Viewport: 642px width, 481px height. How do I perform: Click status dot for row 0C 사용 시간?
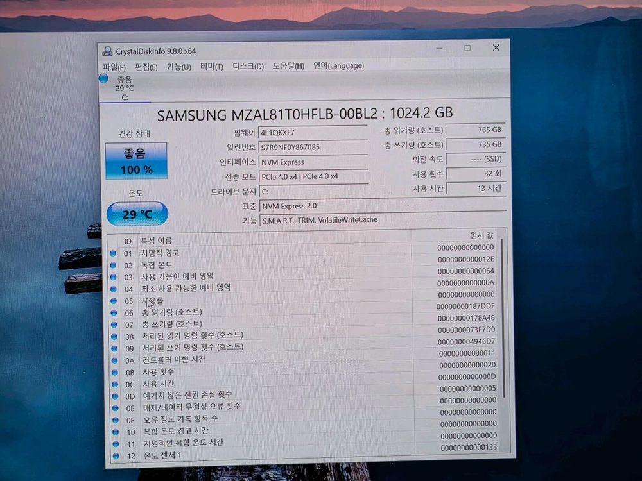[115, 384]
